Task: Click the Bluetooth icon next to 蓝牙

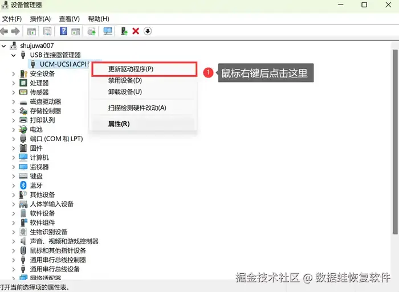Action: click(x=23, y=185)
